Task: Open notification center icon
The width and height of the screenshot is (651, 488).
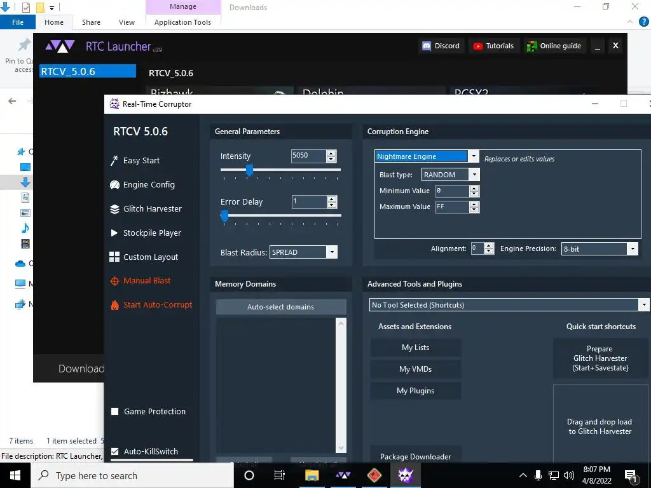Action: tap(631, 476)
